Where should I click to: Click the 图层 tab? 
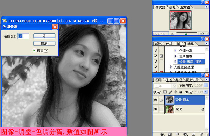(159, 80)
